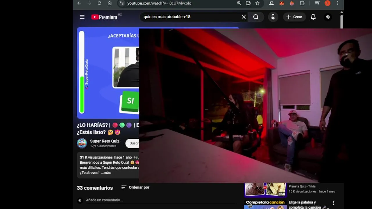Open the browser three-dot menu
372x209 pixels.
pyautogui.click(x=337, y=3)
